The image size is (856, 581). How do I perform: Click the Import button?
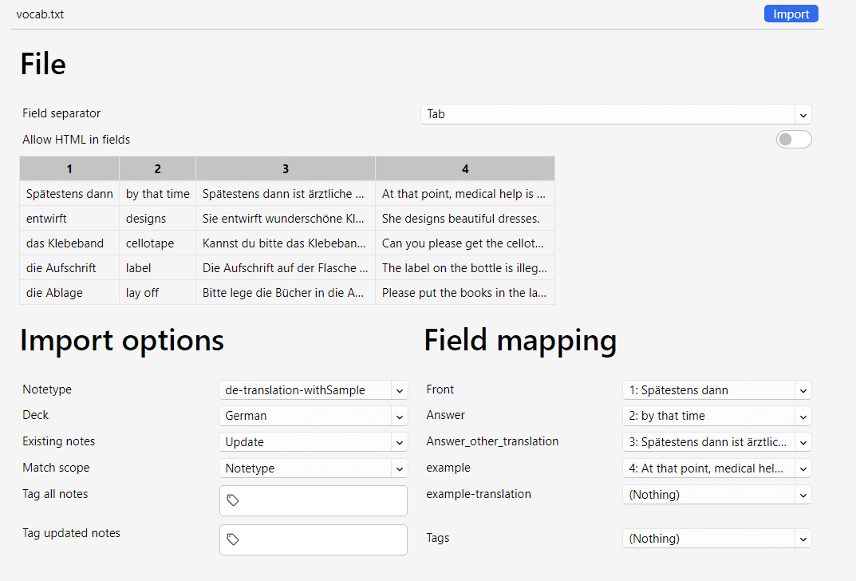pos(791,14)
